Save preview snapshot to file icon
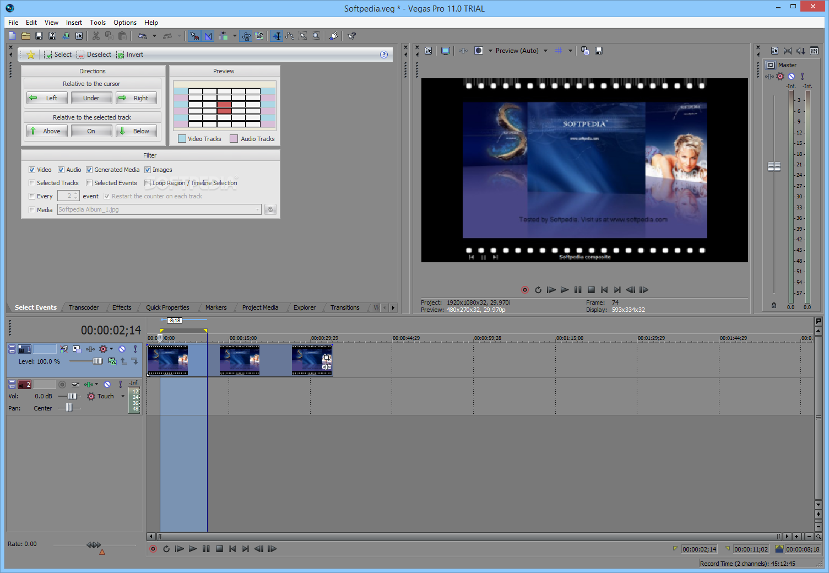 pyautogui.click(x=599, y=51)
